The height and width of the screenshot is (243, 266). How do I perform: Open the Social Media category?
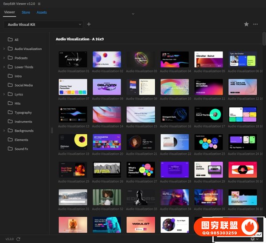[x=23, y=85]
